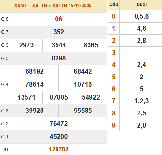This screenshot has height=155, width=162.
Task: Select ĐB special prize 129782
Action: click(58, 149)
